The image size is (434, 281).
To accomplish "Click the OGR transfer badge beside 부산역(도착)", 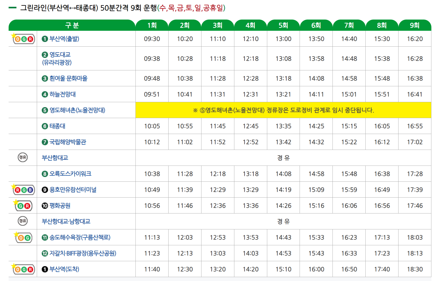I will [23, 269].
